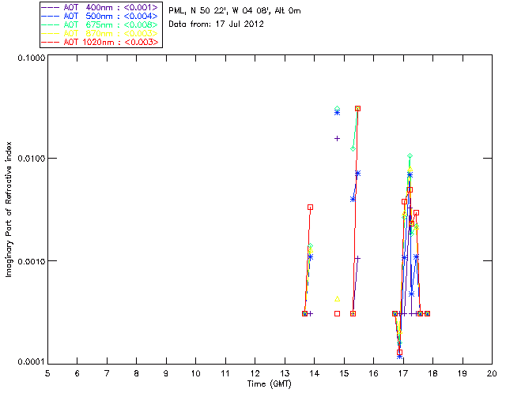Click the 'Data from: 17 Jul 2012' text
The height and width of the screenshot is (404, 506).
[216, 24]
